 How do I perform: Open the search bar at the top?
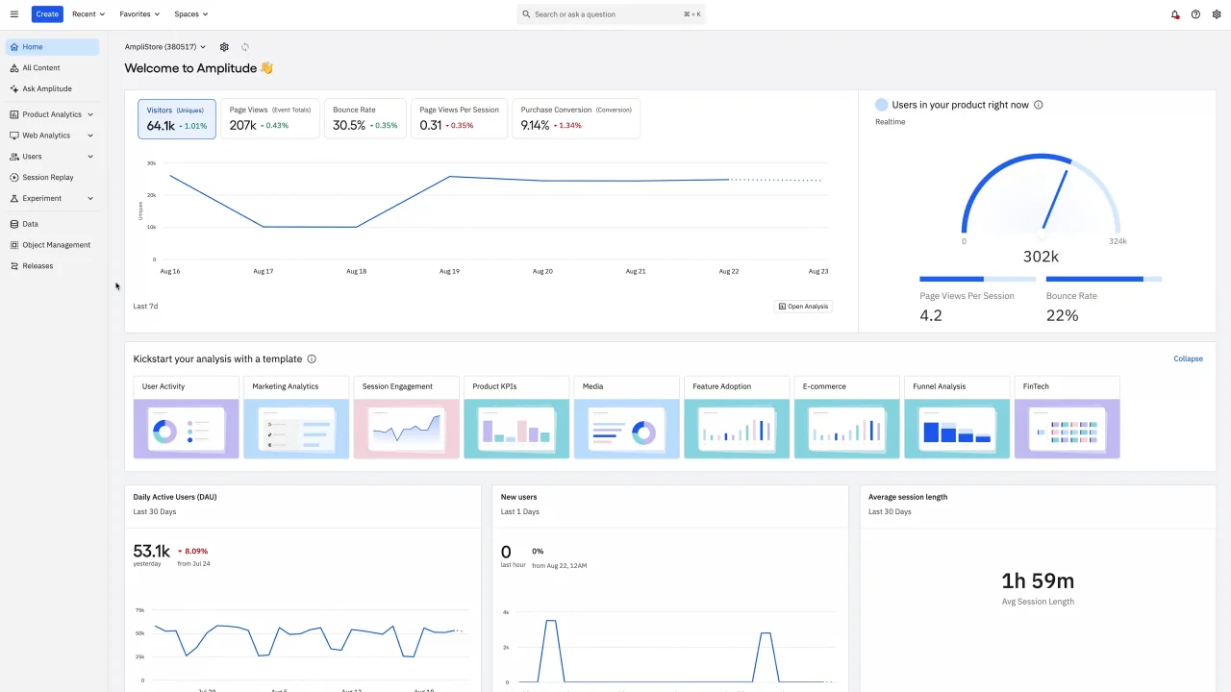click(612, 13)
